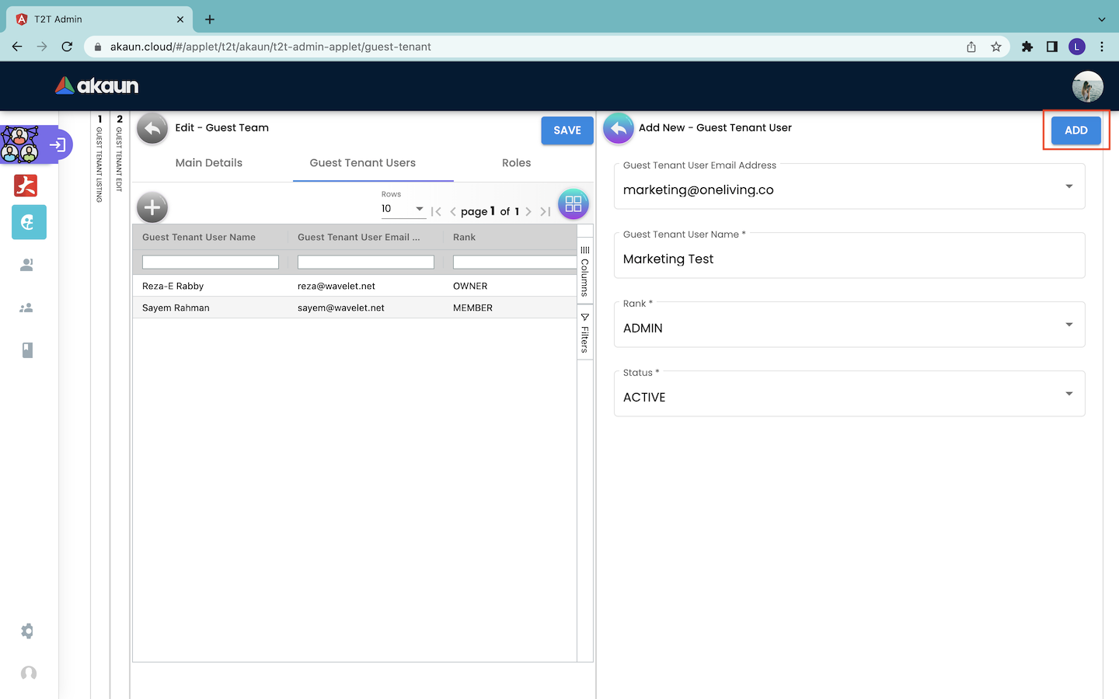Expand the Rank dropdown showing ADMIN
This screenshot has width=1119, height=699.
tap(1068, 325)
